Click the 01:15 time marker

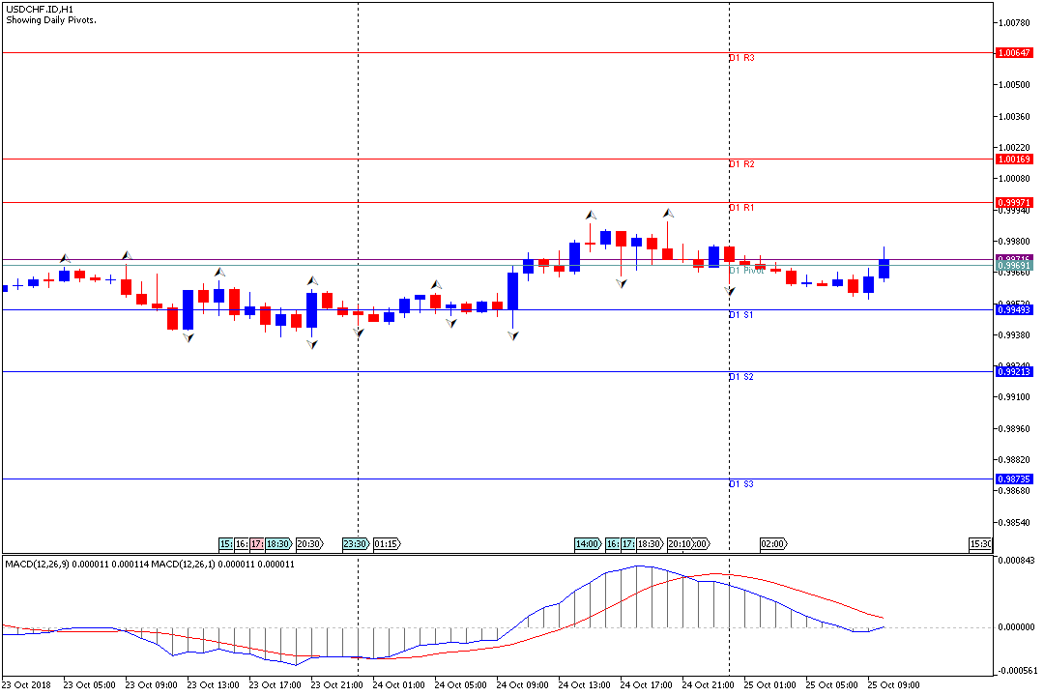pyautogui.click(x=387, y=544)
